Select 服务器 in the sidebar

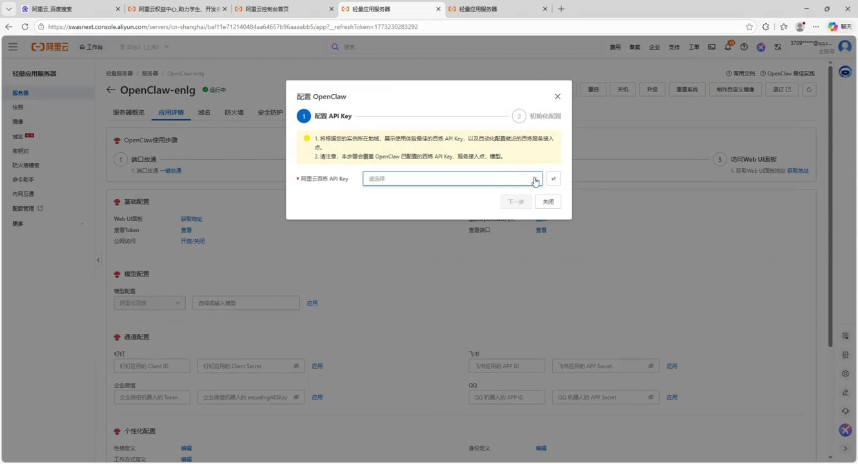pos(21,93)
